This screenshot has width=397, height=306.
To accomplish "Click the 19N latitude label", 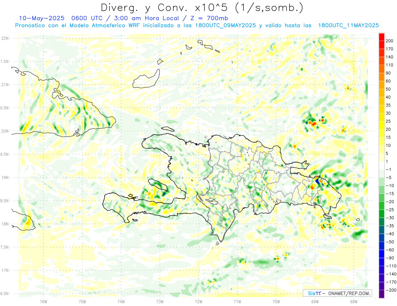I will click(5, 178).
